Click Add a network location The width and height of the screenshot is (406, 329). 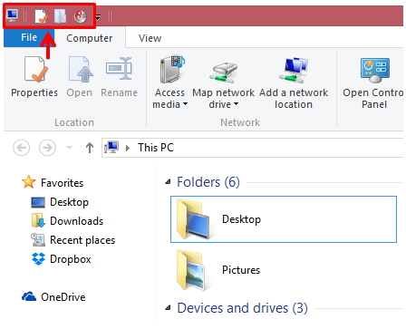tap(294, 82)
